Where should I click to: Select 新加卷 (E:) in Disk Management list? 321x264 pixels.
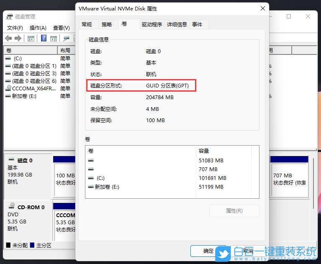[x=39, y=96]
